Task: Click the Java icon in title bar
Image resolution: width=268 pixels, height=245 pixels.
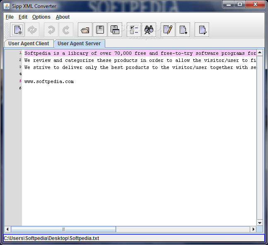Action: pos(7,6)
